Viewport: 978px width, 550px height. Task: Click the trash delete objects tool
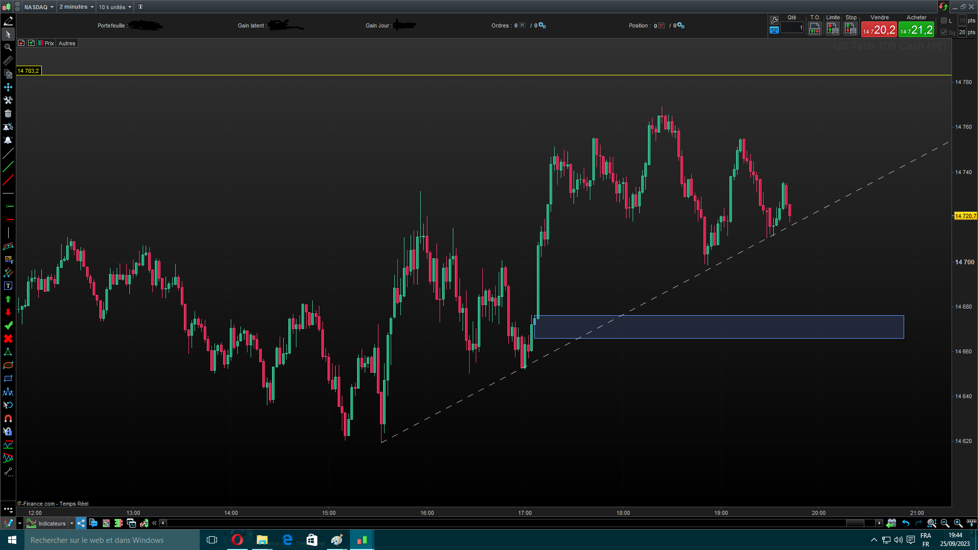click(8, 114)
